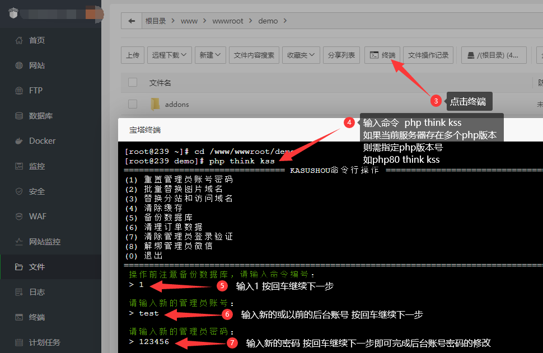The image size is (543, 353).
Task: Click chevron after www in breadcrumb
Action: coord(205,21)
